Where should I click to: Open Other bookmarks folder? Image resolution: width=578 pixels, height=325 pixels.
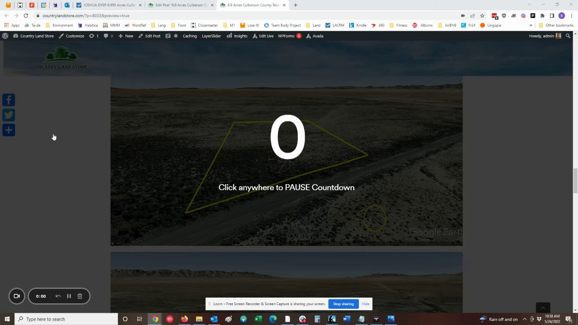coord(556,25)
